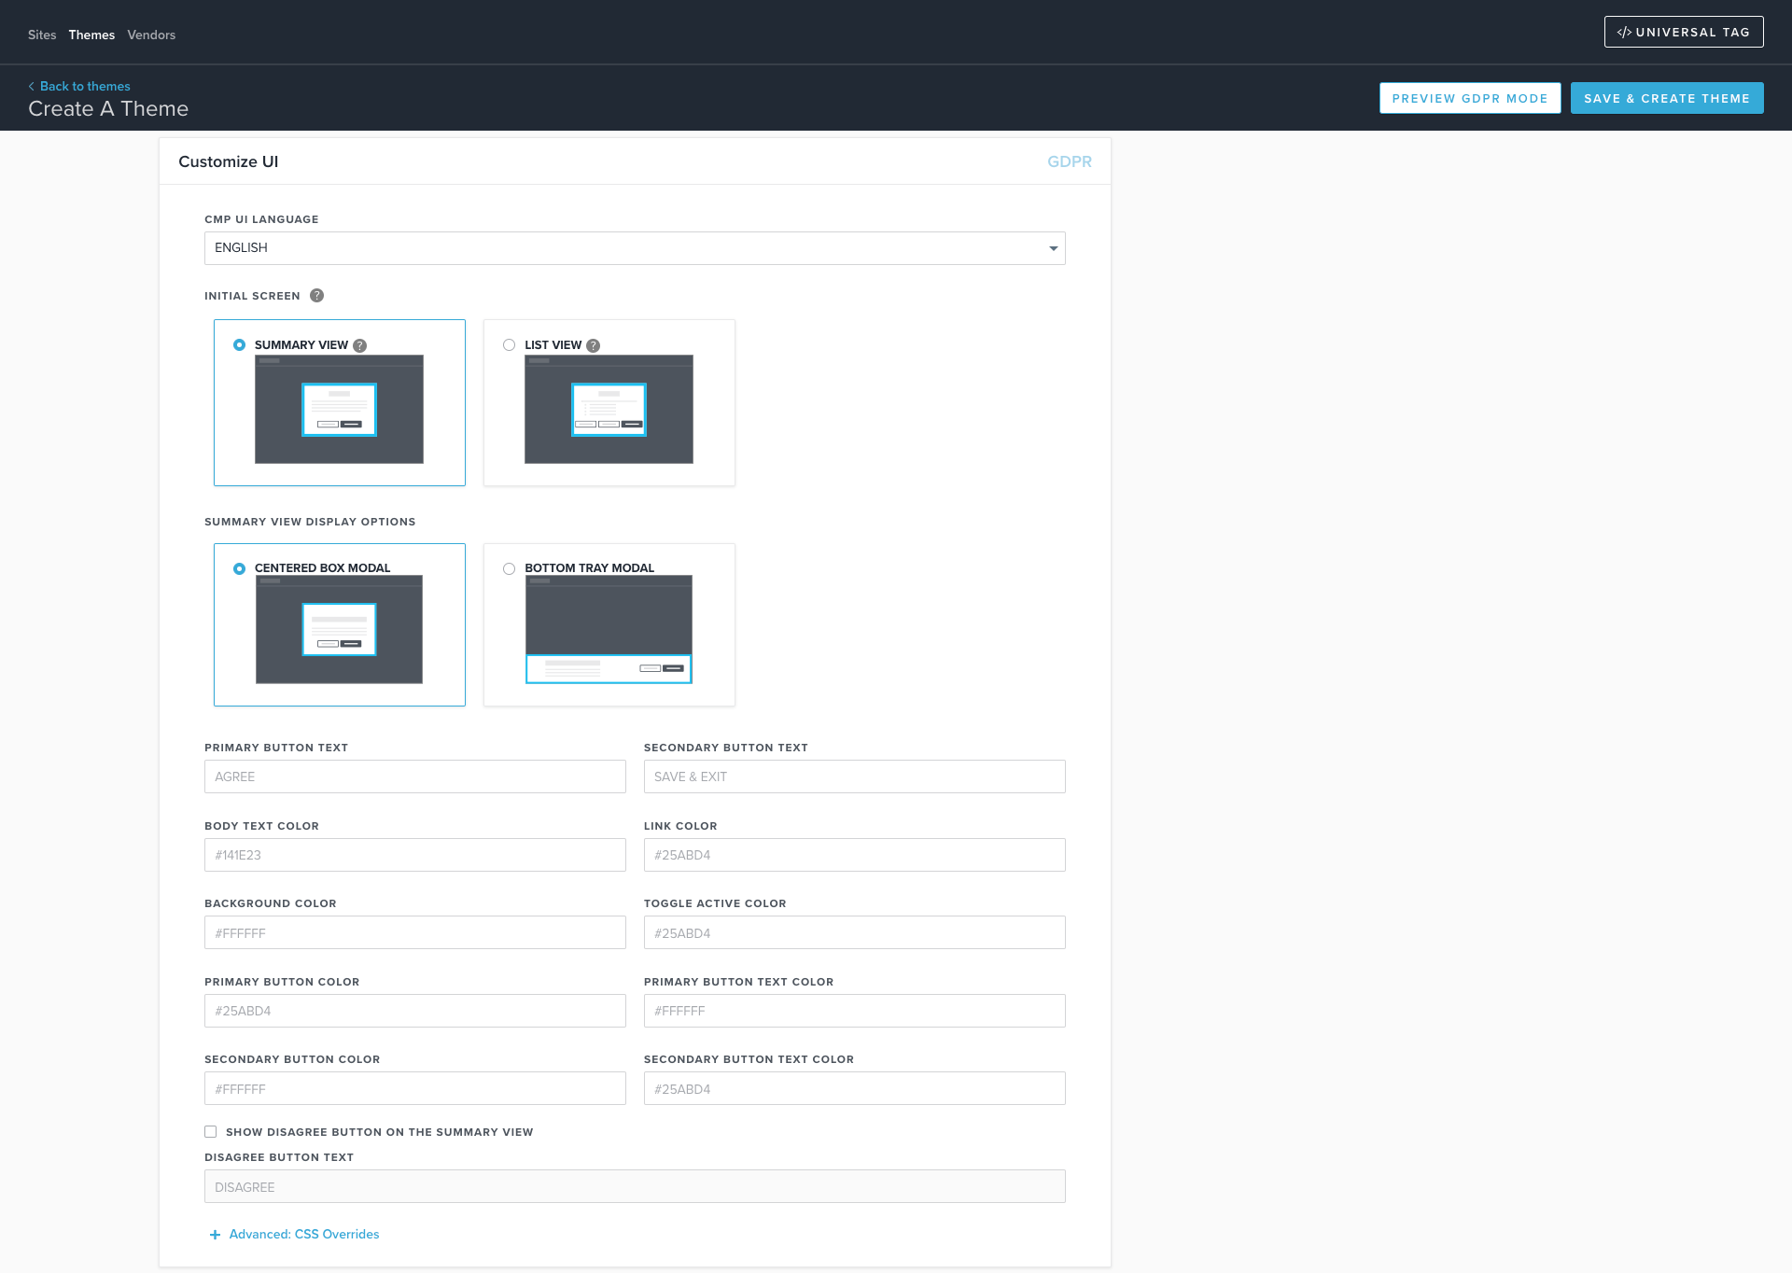The height and width of the screenshot is (1273, 1792).
Task: Open the CMP UI Language dropdown
Action: pos(635,248)
